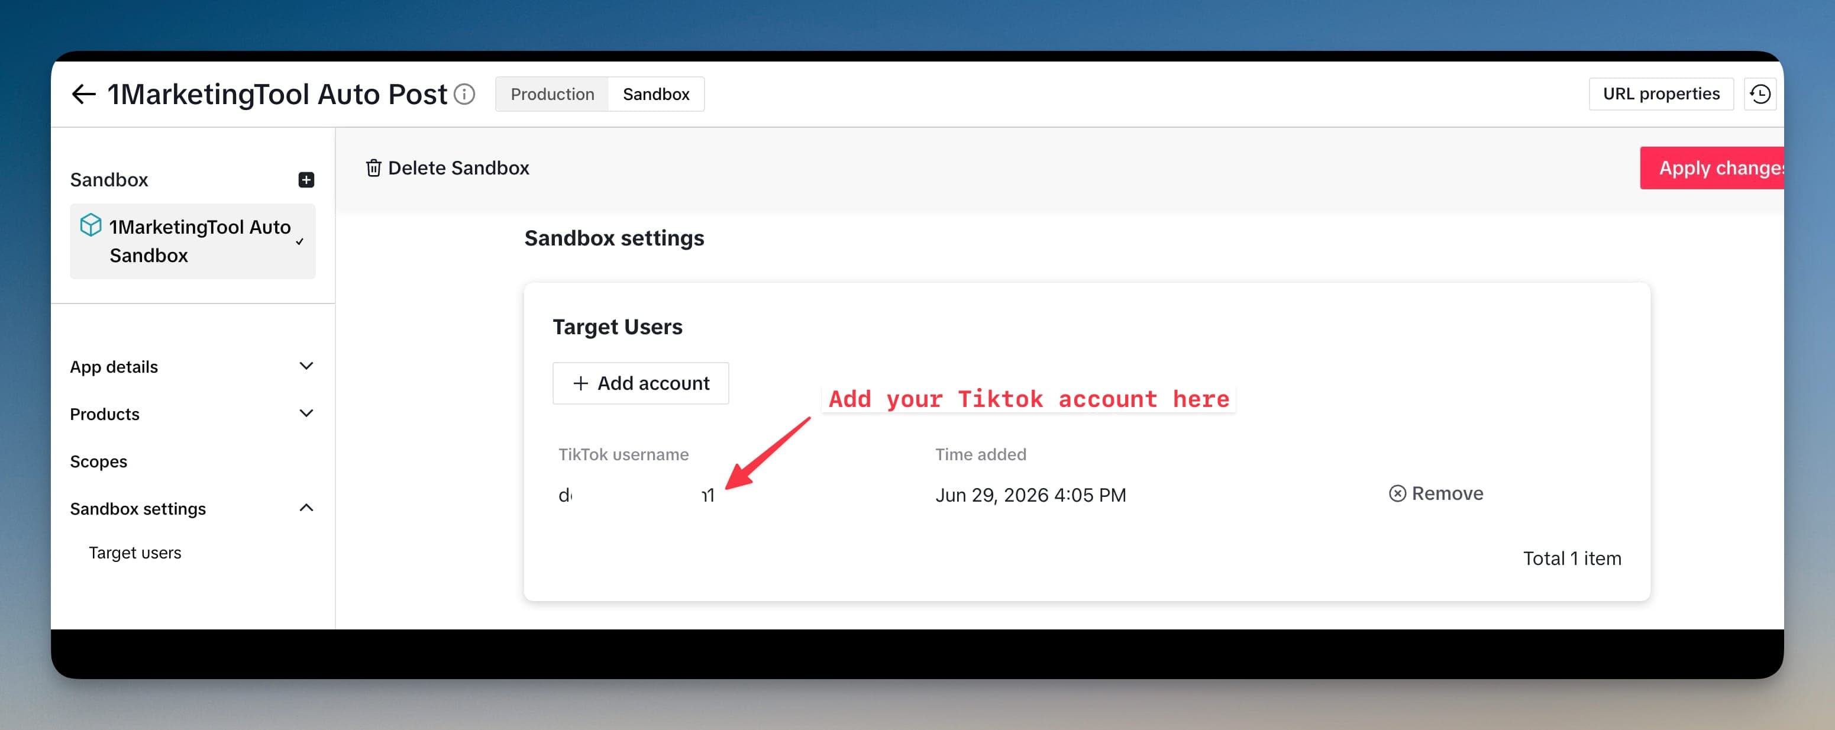Remove the target user added Jun 29
Image resolution: width=1835 pixels, height=730 pixels.
[x=1436, y=493]
